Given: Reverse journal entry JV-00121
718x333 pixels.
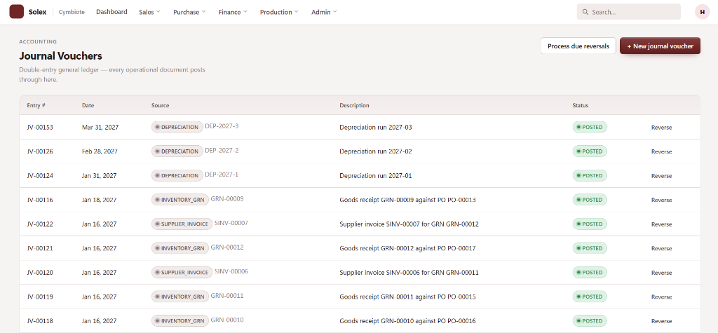Looking at the screenshot, I should click(661, 249).
